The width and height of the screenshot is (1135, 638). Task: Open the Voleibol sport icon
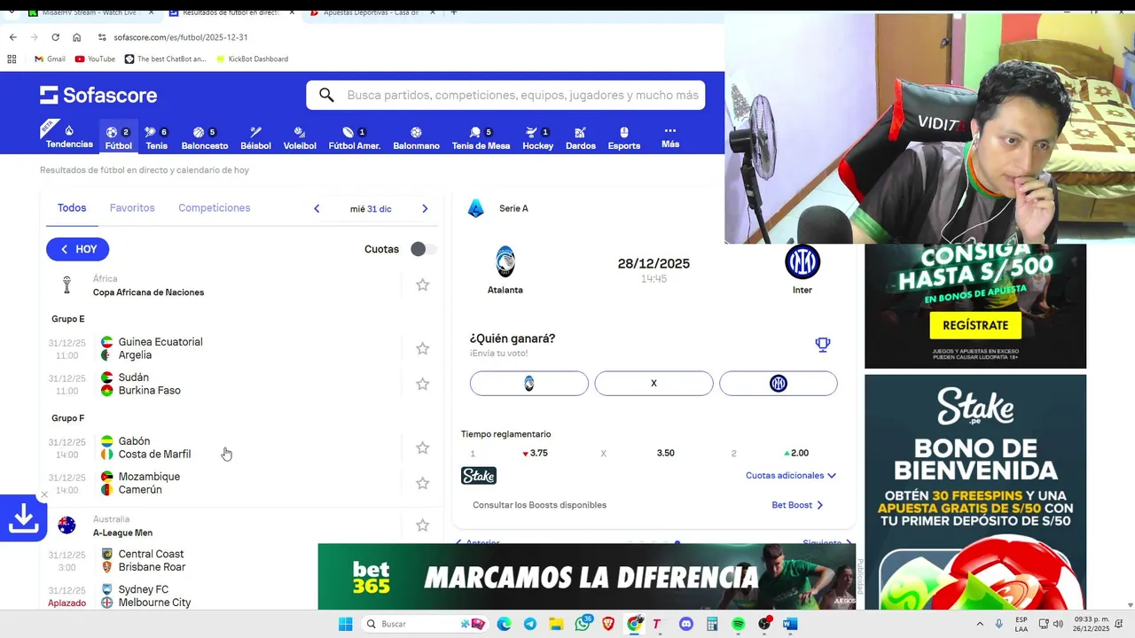[x=300, y=136]
